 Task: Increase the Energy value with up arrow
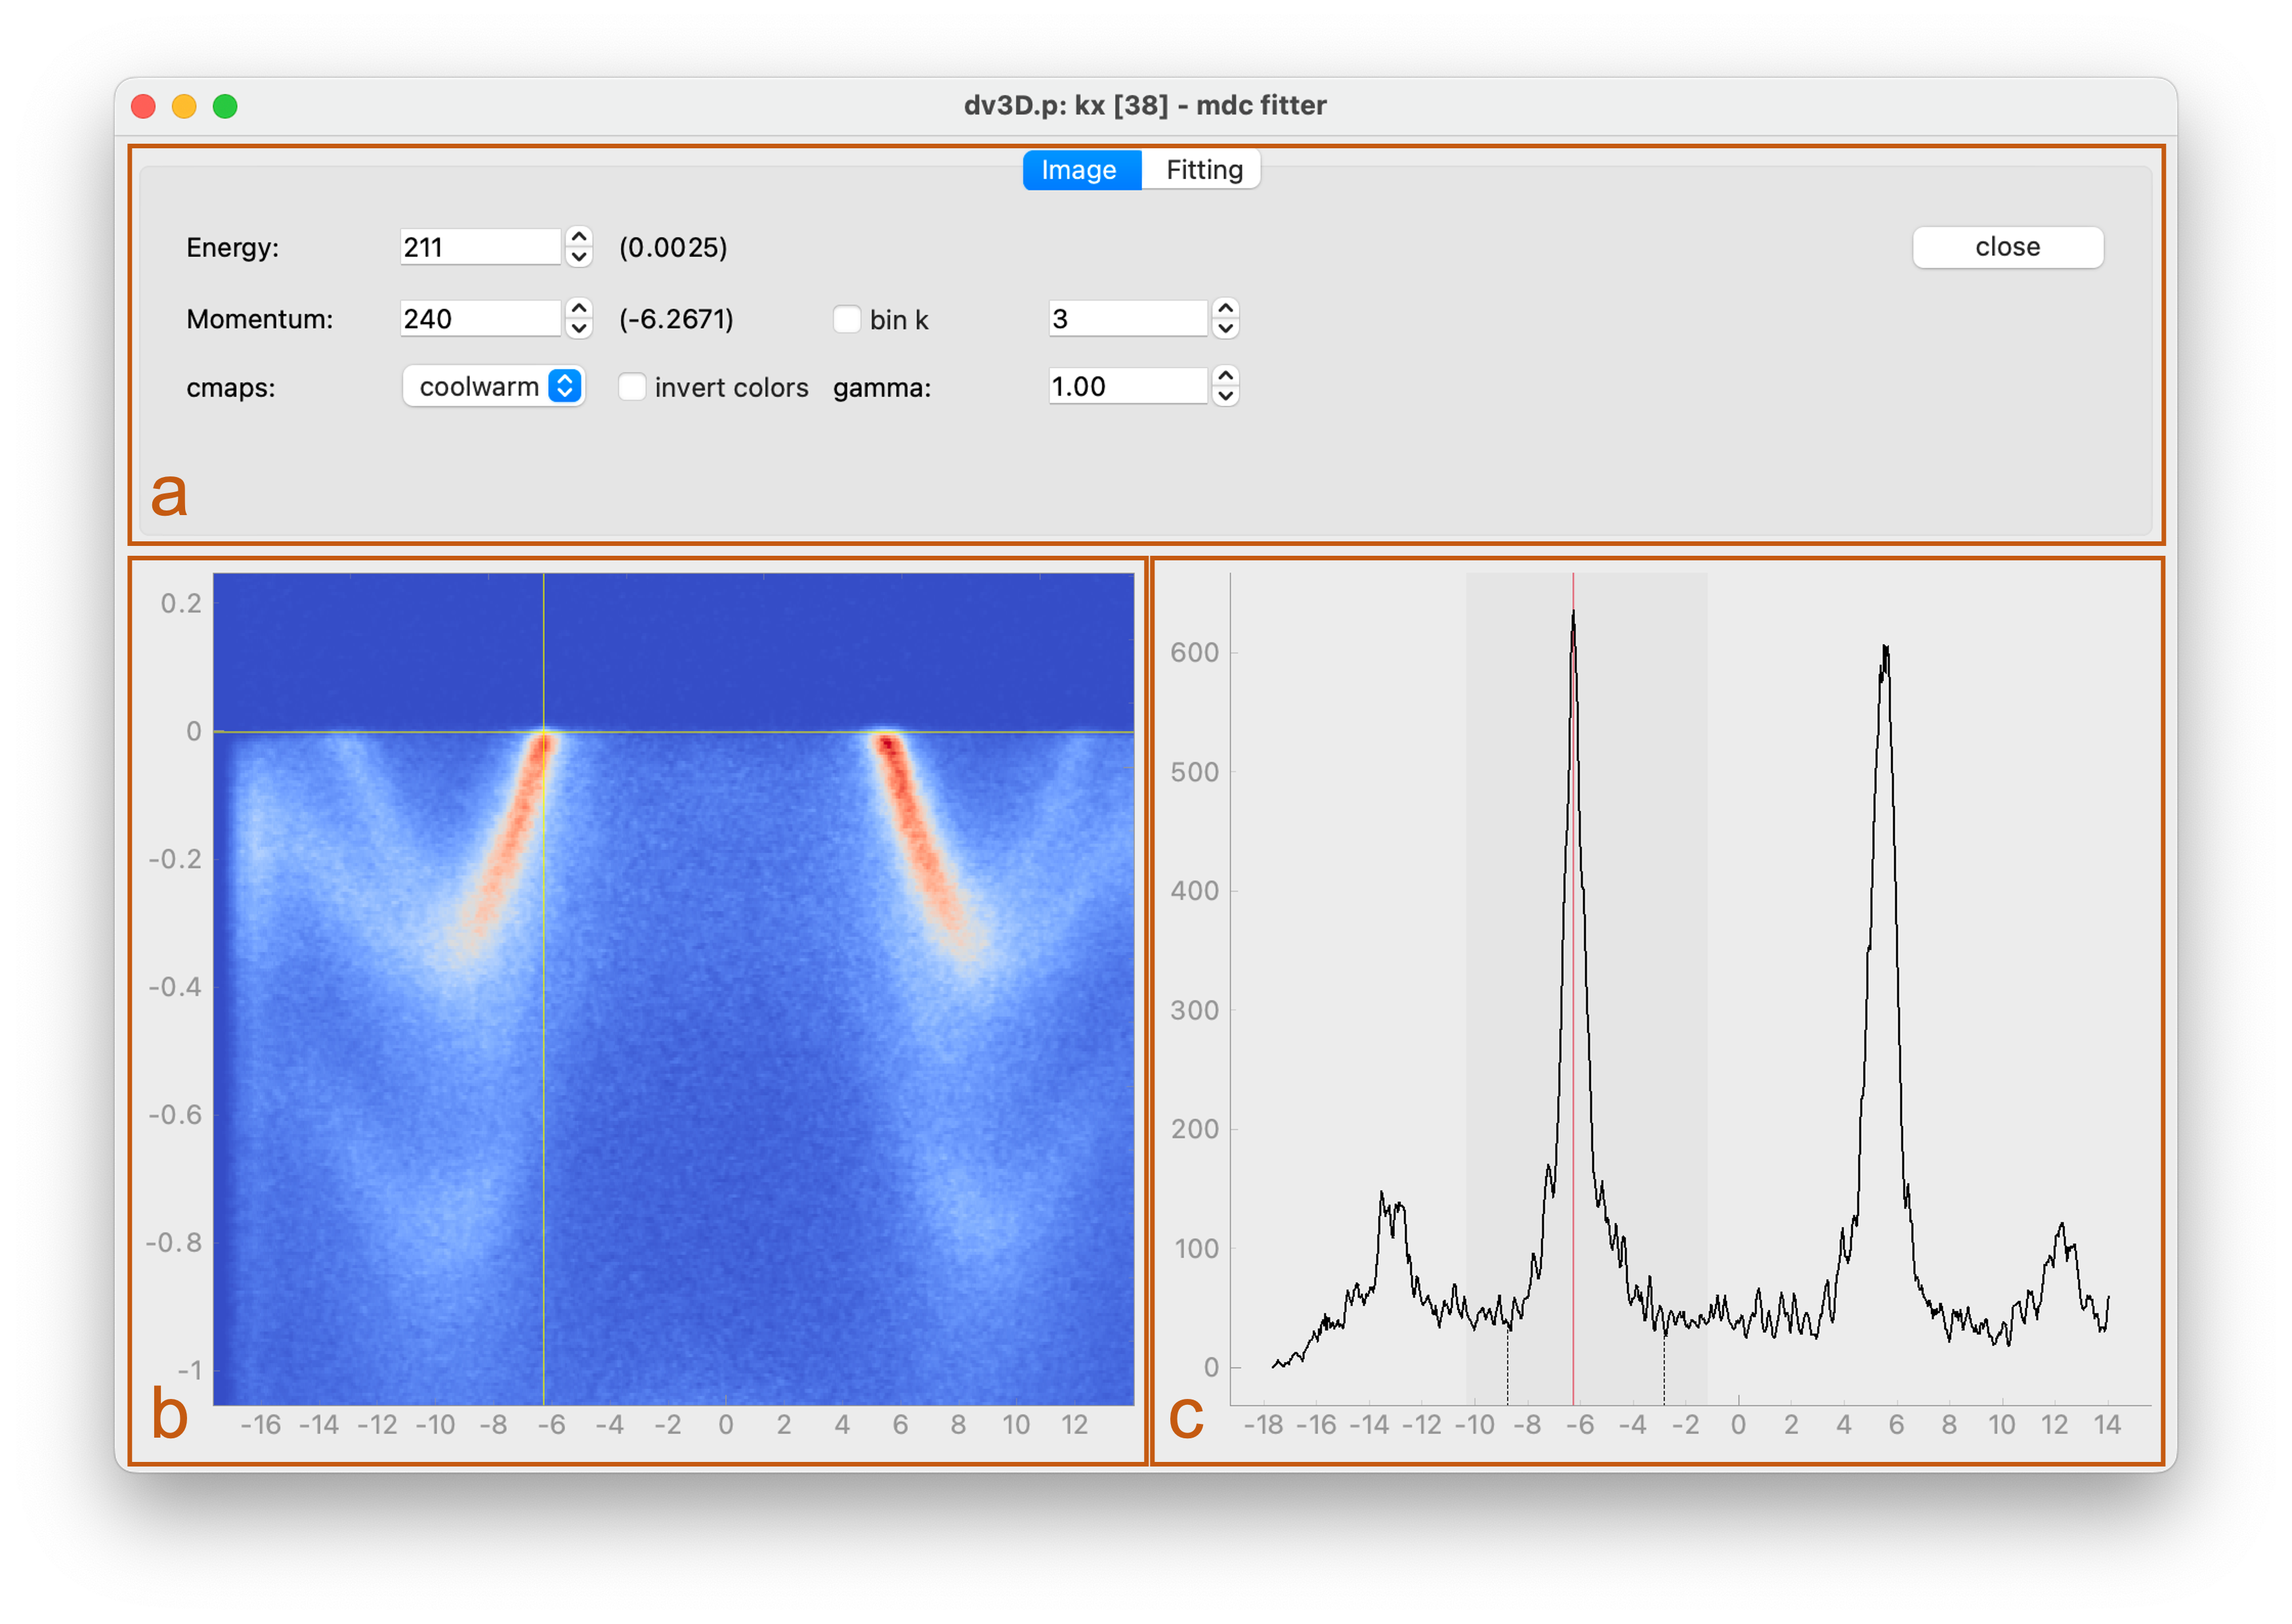click(578, 237)
